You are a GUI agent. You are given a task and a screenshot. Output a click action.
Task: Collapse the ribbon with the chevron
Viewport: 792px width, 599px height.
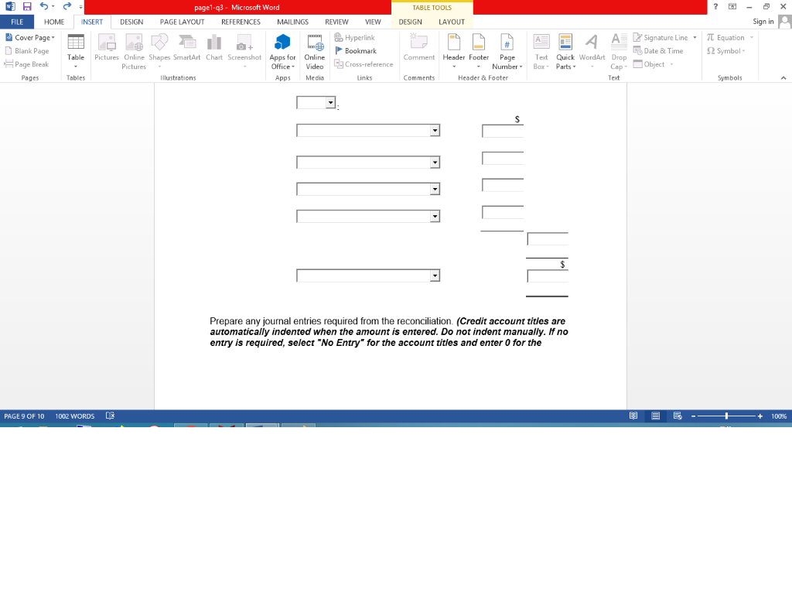coord(783,78)
